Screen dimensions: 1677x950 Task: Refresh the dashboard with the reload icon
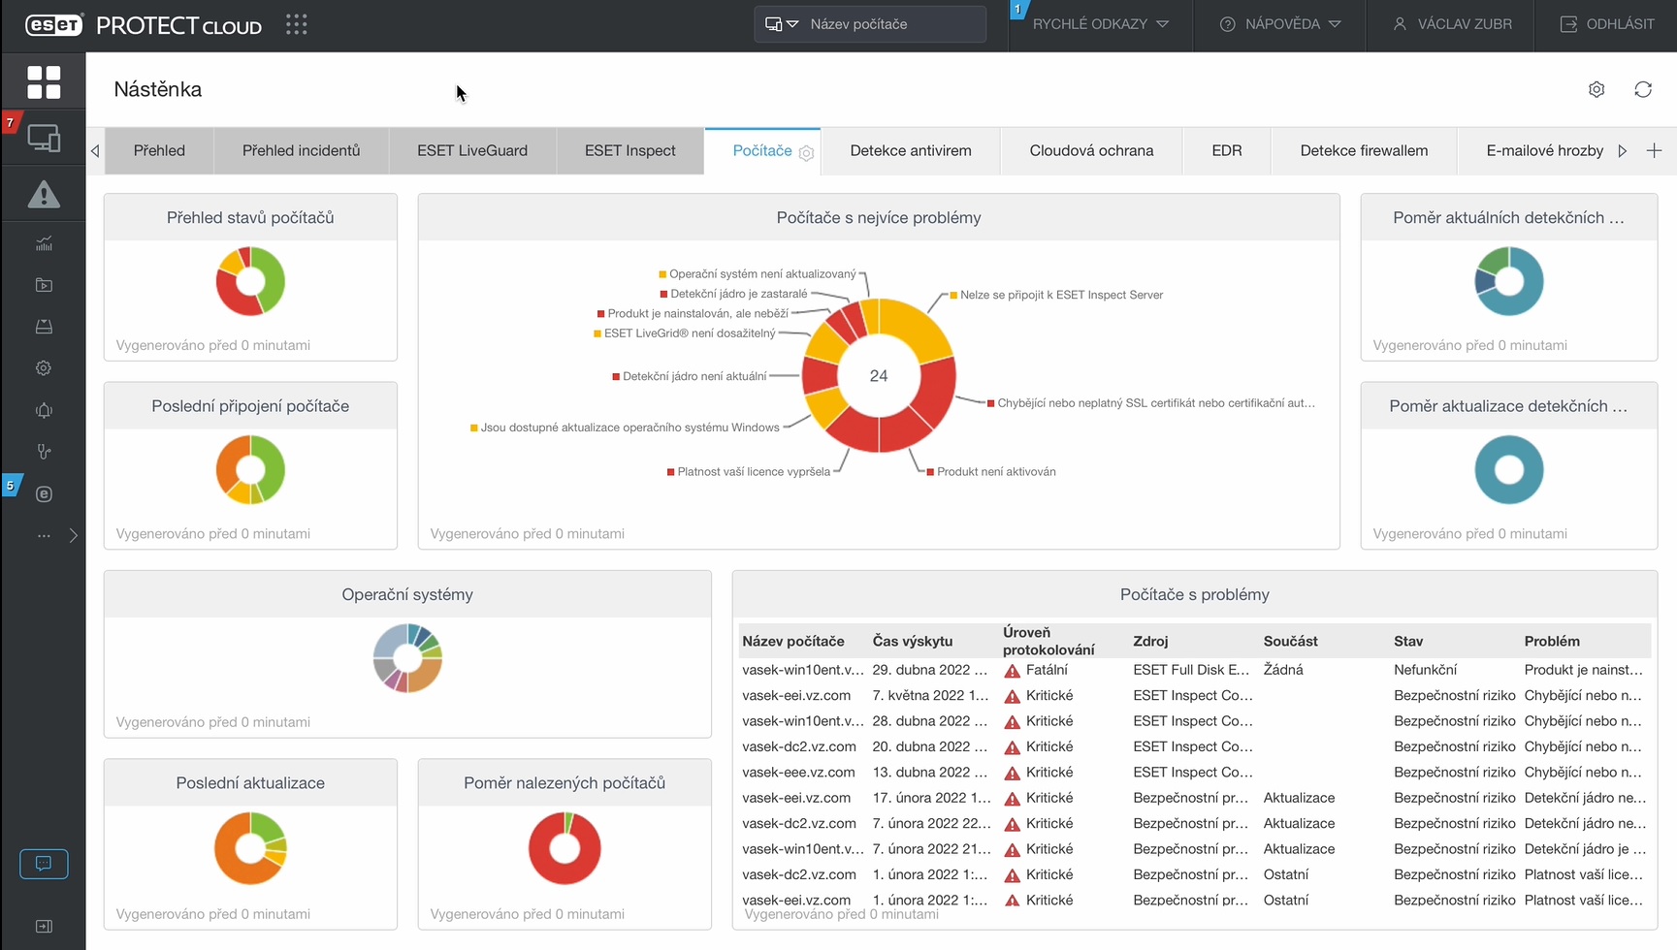(x=1643, y=89)
